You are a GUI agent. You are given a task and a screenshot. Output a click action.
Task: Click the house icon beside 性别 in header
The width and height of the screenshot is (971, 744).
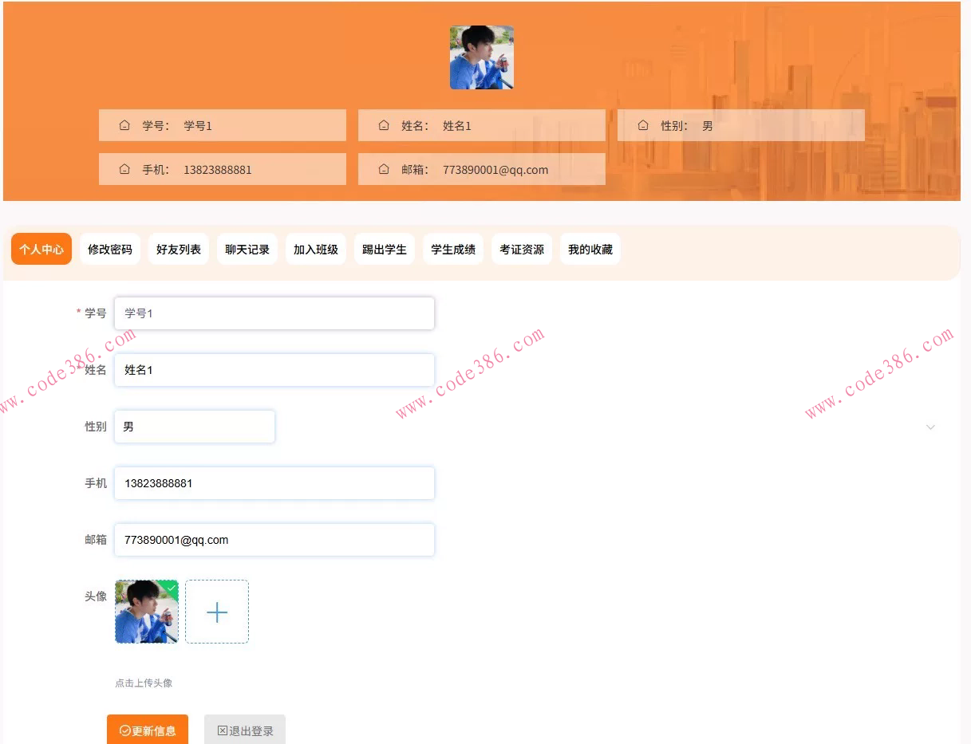[643, 125]
